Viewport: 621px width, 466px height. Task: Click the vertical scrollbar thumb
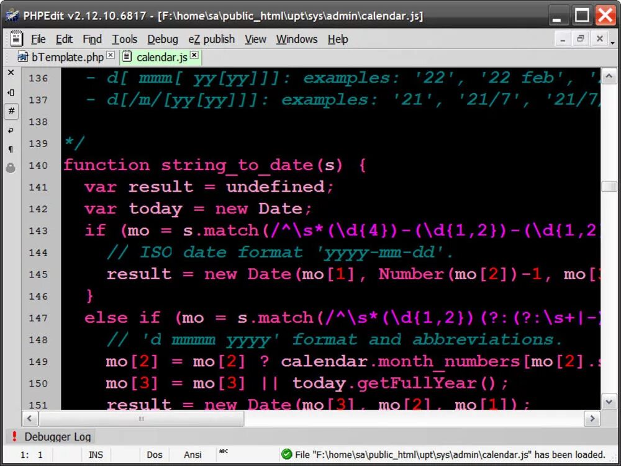609,186
